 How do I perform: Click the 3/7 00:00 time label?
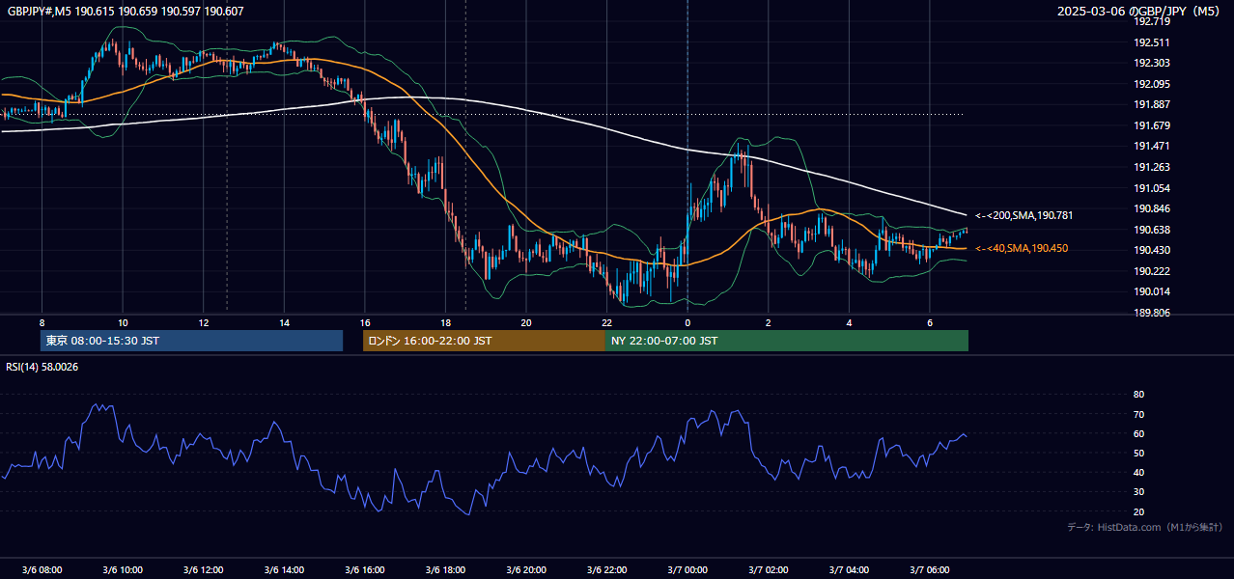pyautogui.click(x=687, y=569)
